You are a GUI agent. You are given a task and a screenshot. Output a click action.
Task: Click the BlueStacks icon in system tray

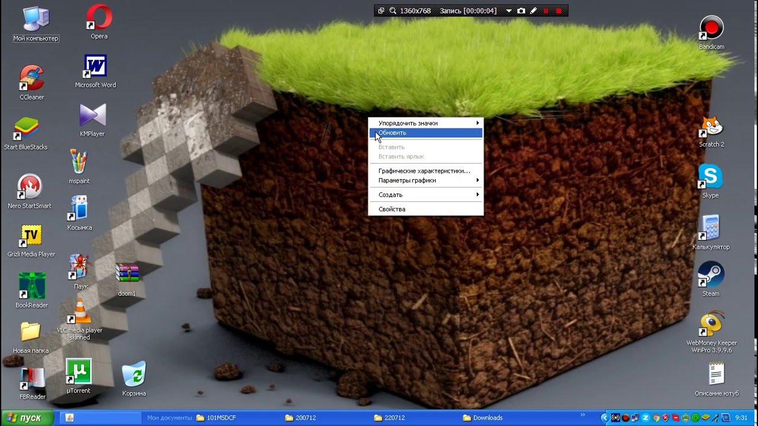(706, 418)
